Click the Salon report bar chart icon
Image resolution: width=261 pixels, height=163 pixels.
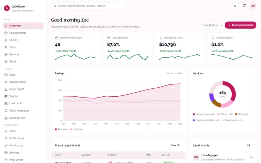(x=6, y=89)
